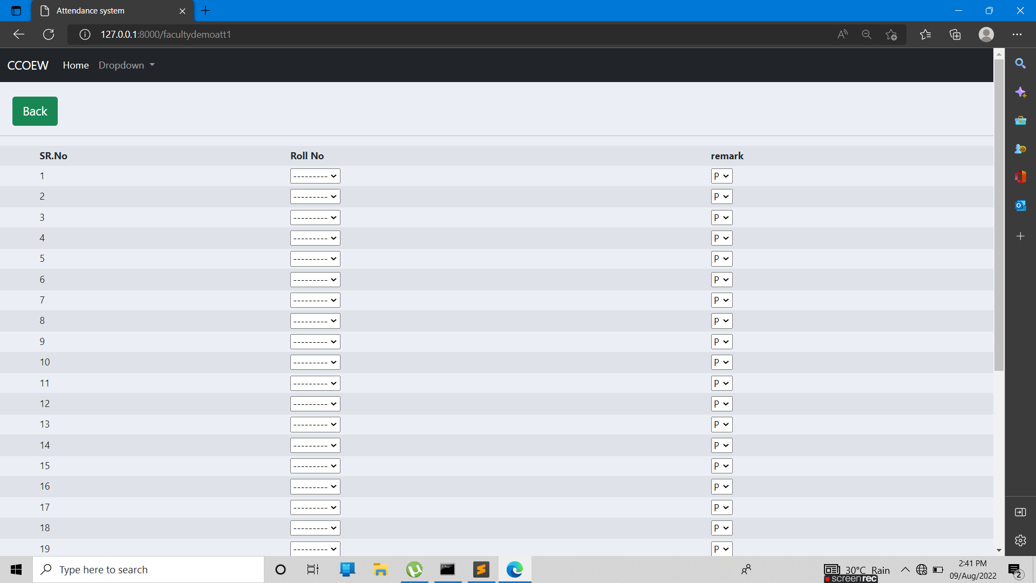Viewport: 1036px width, 583px height.
Task: Open the Outlook icon in sidebar
Action: (1020, 206)
